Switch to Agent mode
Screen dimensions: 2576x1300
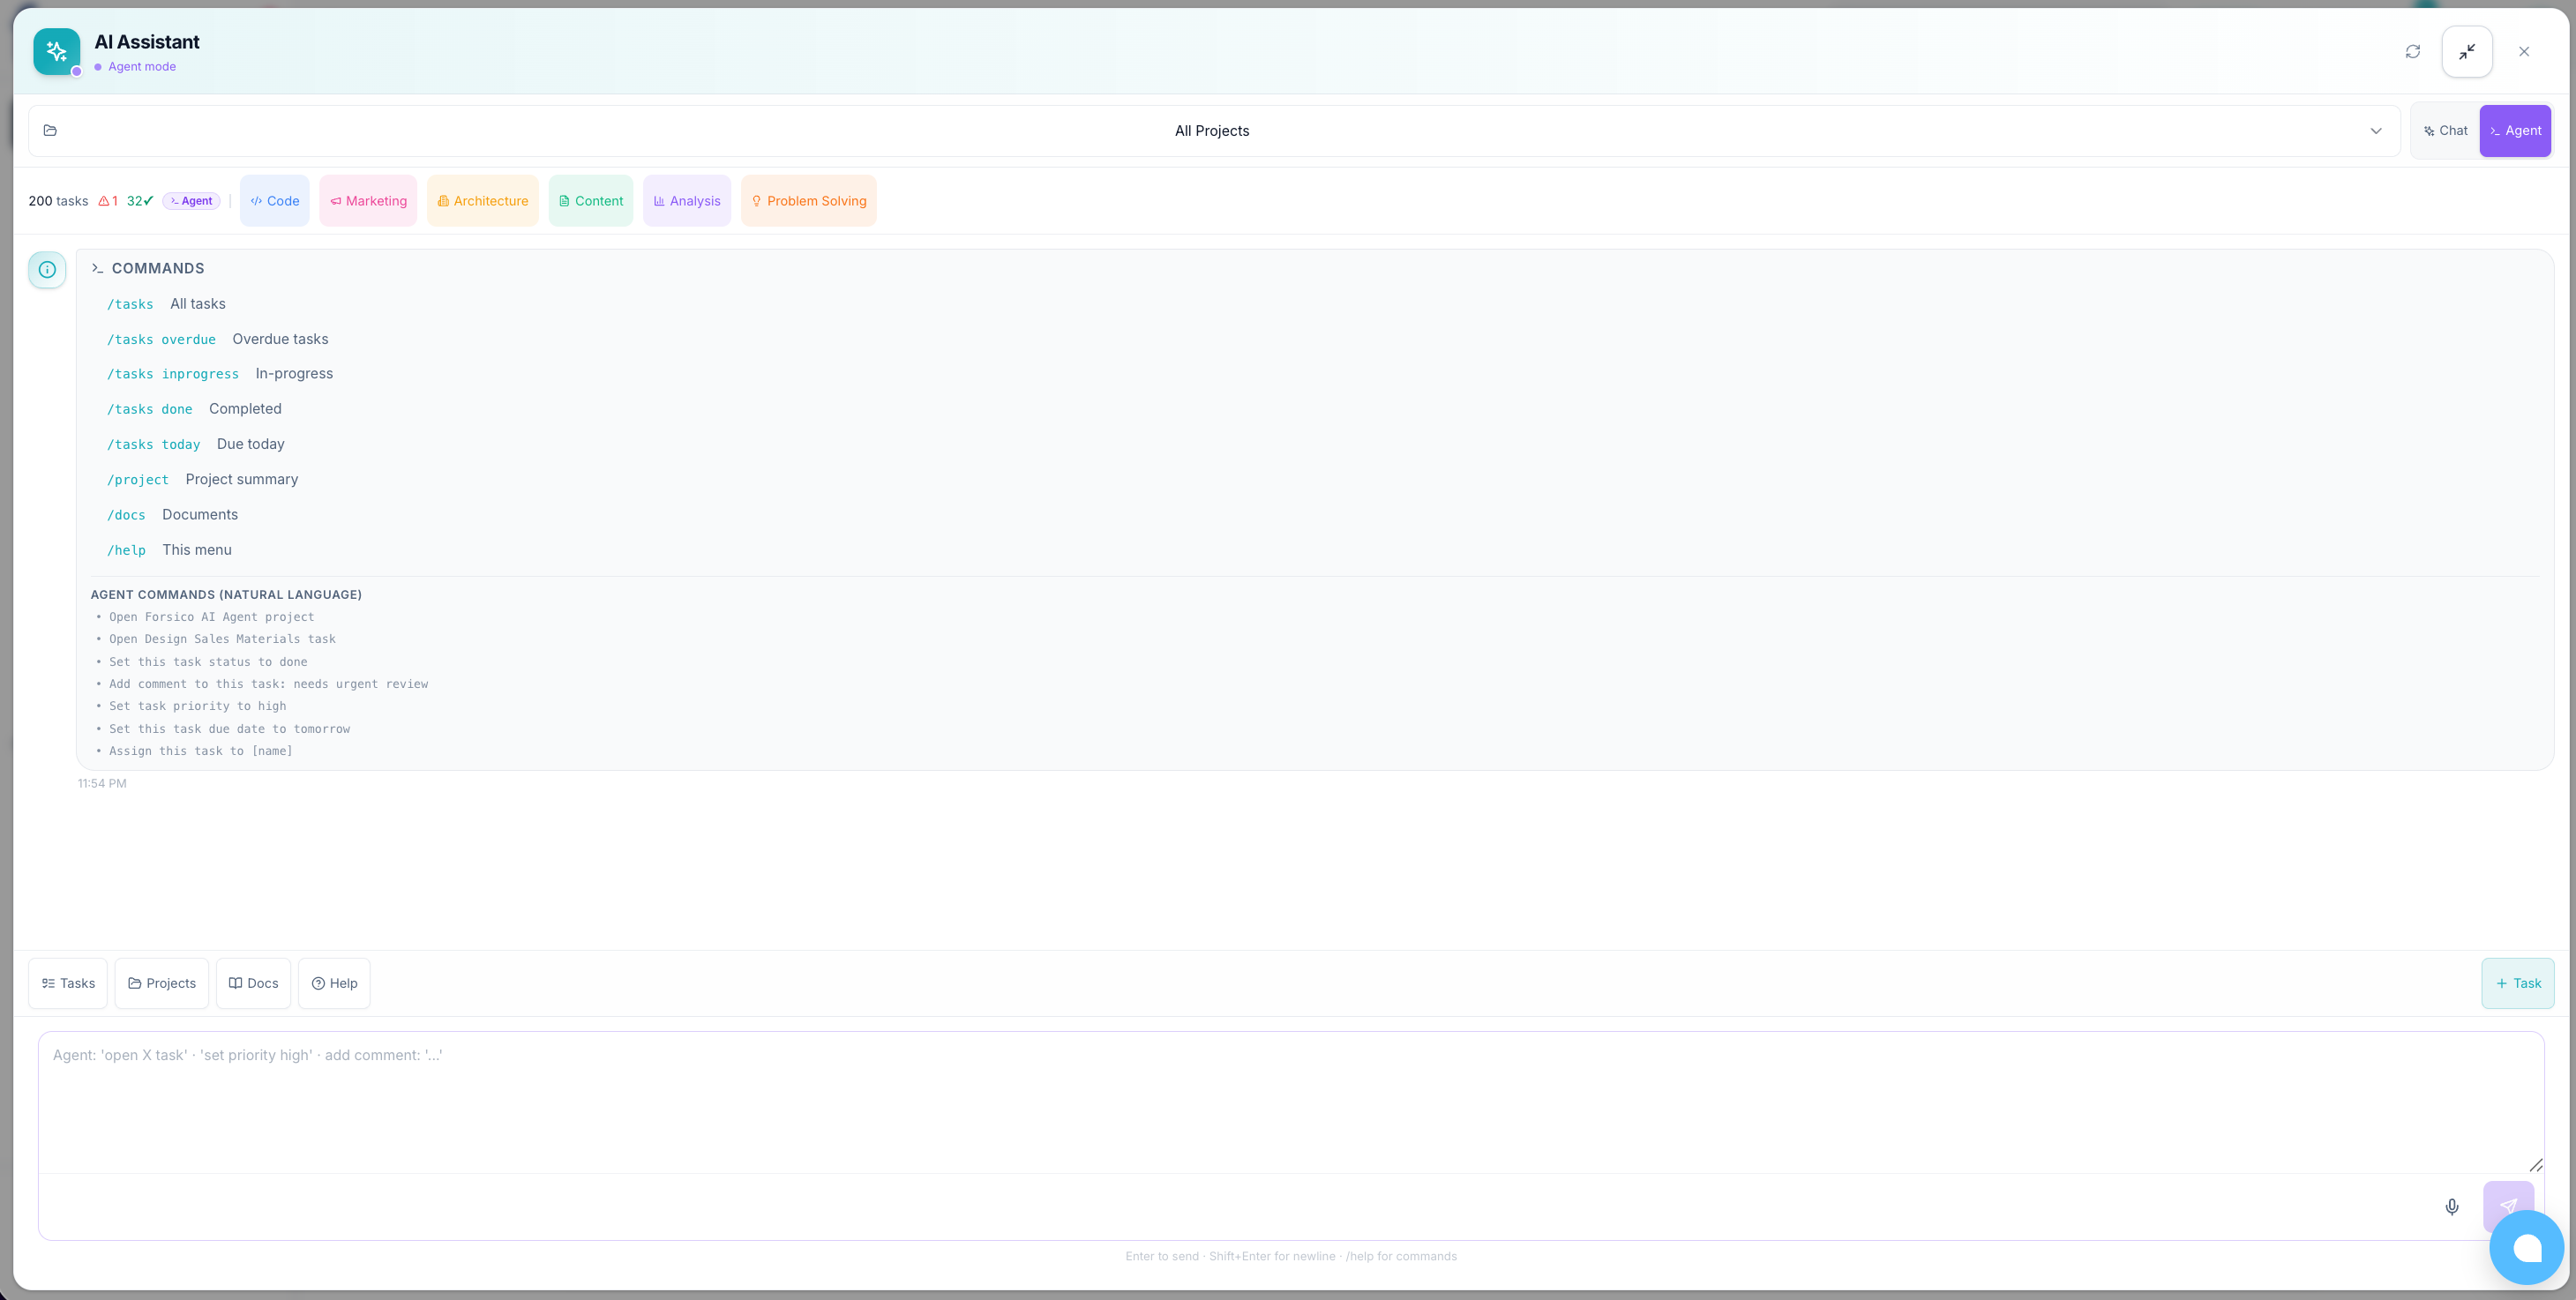(x=2515, y=131)
